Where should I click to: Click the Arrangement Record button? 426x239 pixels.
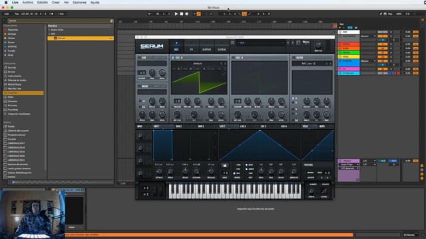pyautogui.click(x=186, y=14)
